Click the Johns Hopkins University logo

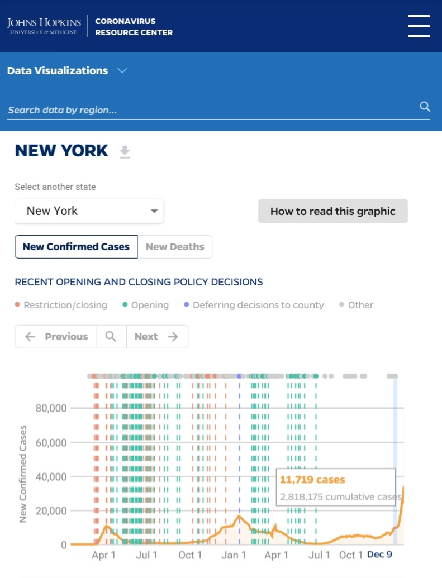[44, 26]
